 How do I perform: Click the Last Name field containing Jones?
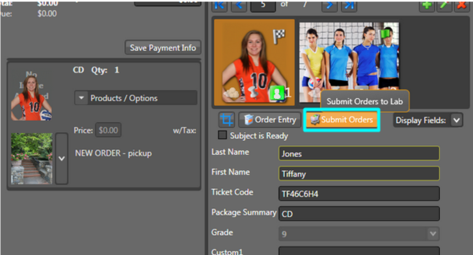click(359, 154)
